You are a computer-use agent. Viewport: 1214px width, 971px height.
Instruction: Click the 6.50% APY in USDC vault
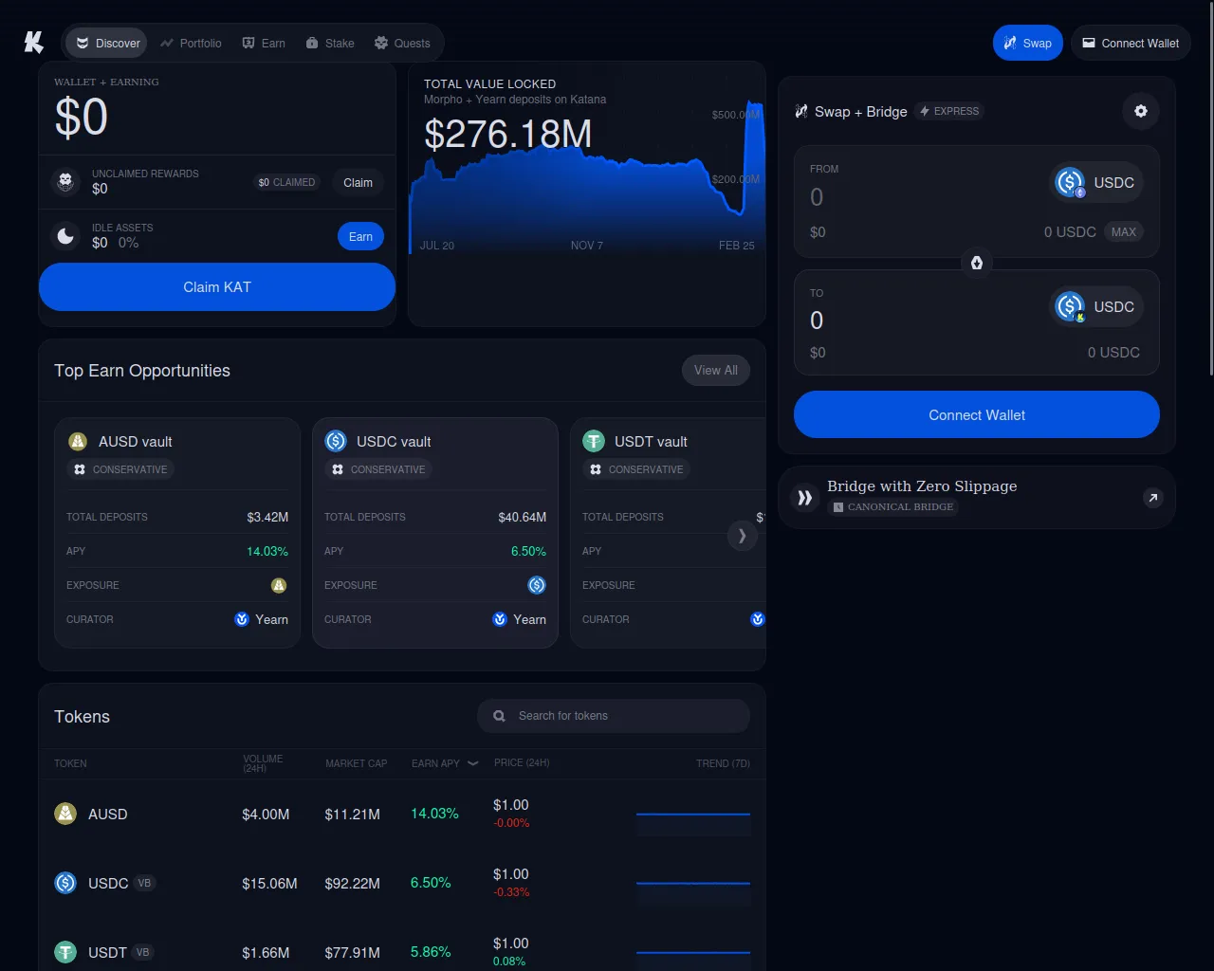click(528, 551)
